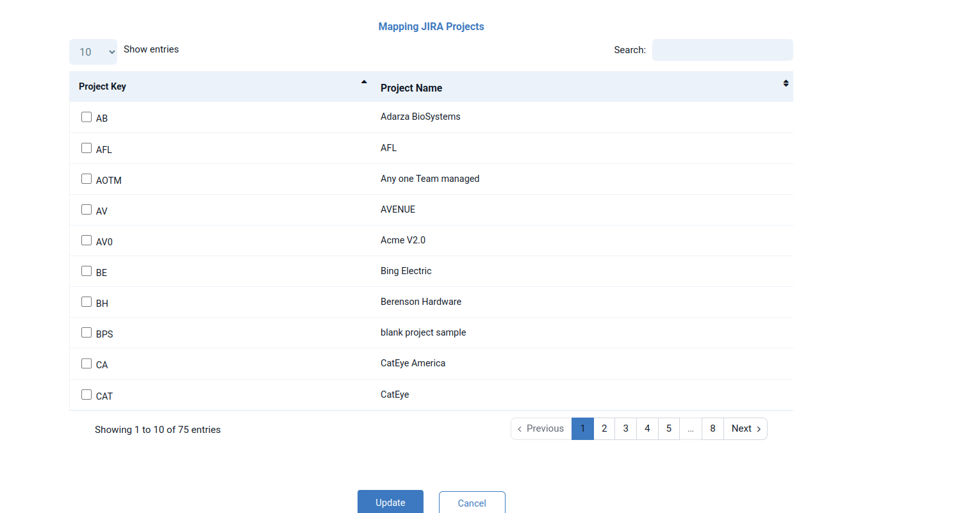This screenshot has width=972, height=513.
Task: Click the Project Name sort arrows icon
Action: (786, 83)
